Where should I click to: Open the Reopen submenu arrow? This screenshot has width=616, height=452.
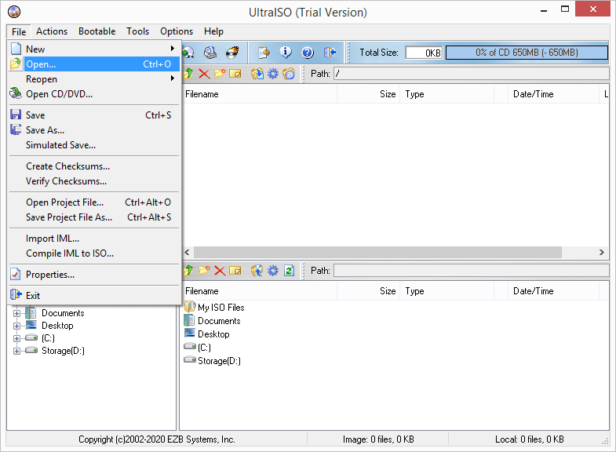tap(172, 78)
